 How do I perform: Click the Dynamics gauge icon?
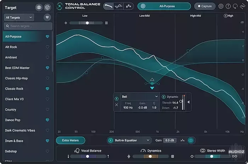coord(143,151)
